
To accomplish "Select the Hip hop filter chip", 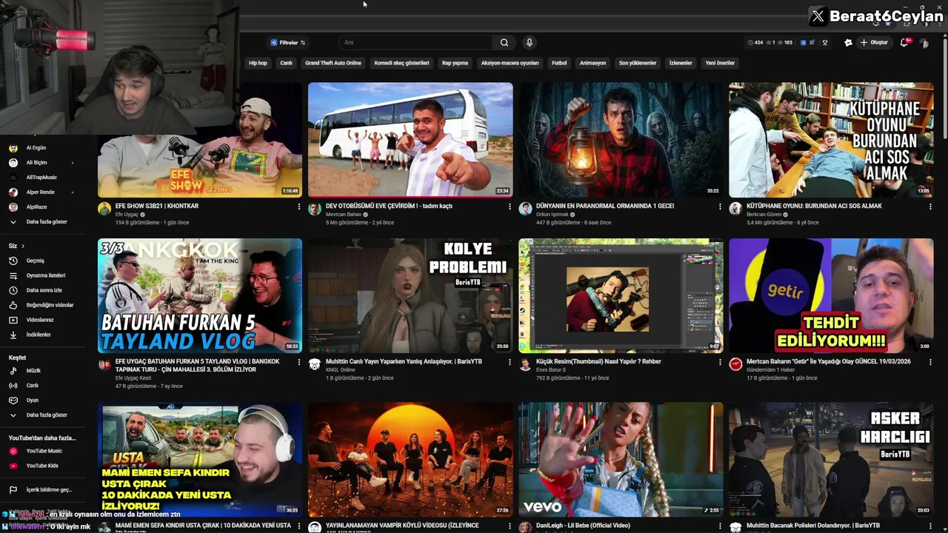I will [x=258, y=63].
